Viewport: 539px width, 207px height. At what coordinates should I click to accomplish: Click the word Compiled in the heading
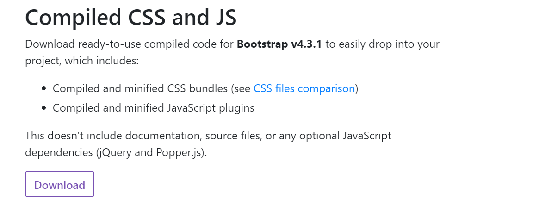click(x=71, y=18)
